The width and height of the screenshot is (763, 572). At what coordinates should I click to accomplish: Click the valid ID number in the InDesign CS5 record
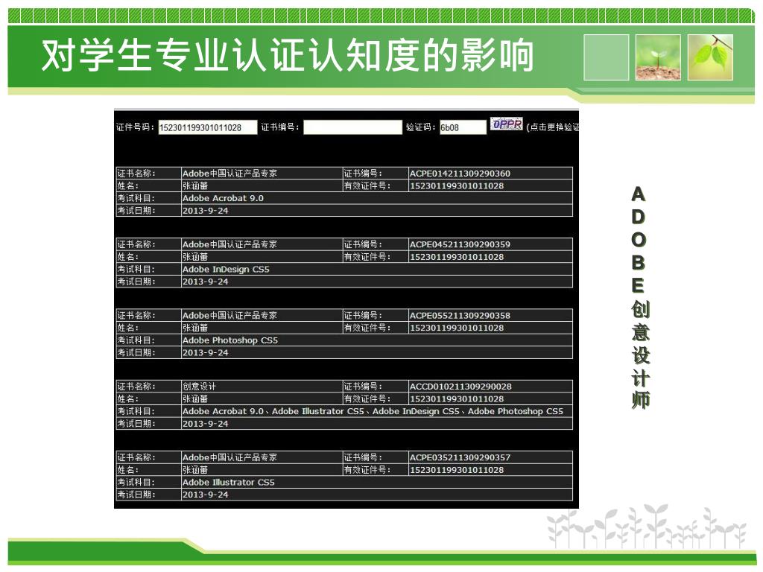(x=457, y=257)
